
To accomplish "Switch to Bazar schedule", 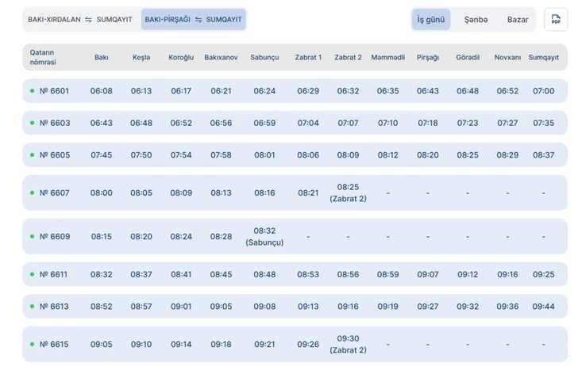I will coord(518,20).
